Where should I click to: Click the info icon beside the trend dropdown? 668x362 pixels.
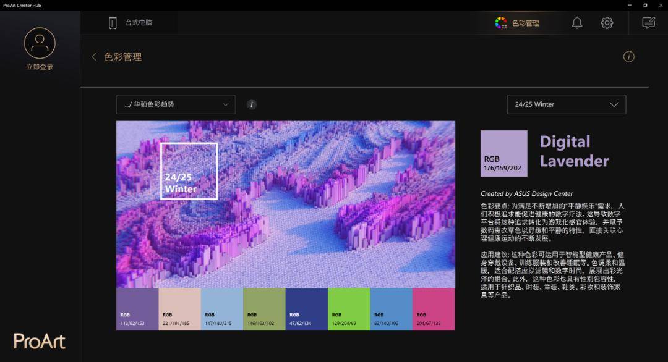pyautogui.click(x=251, y=104)
